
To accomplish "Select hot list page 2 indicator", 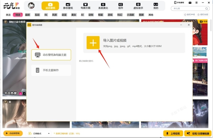I will pos(24,94).
